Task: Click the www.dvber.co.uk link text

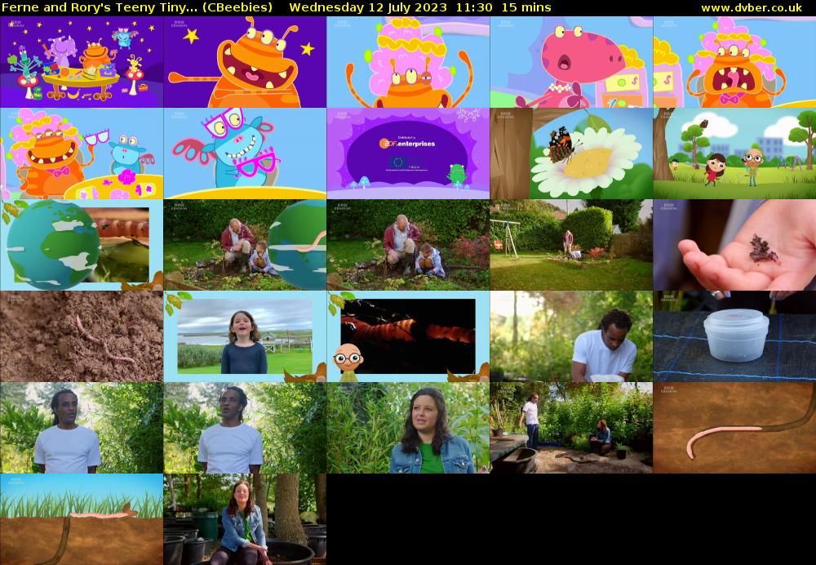Action: (x=752, y=7)
